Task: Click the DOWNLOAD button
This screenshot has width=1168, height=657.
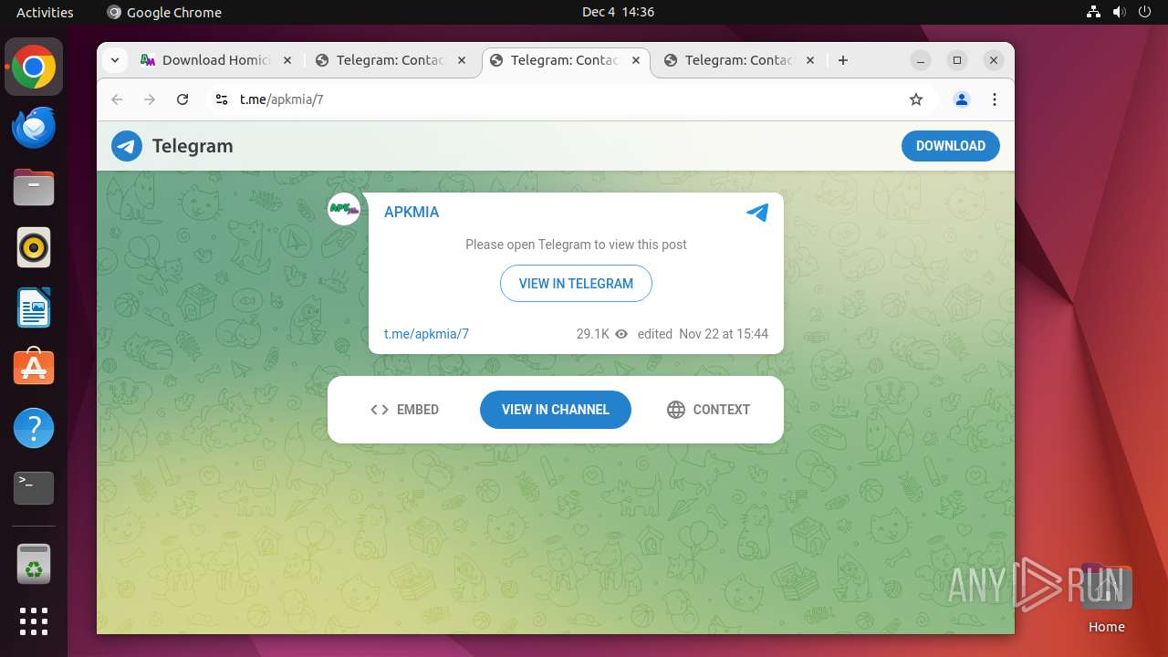Action: click(950, 146)
